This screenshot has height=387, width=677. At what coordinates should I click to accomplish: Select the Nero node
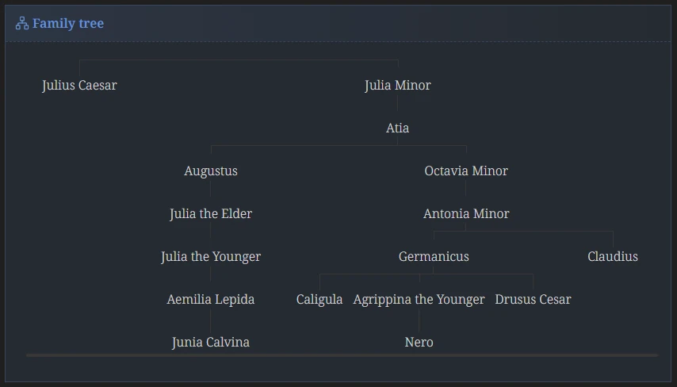[419, 342]
